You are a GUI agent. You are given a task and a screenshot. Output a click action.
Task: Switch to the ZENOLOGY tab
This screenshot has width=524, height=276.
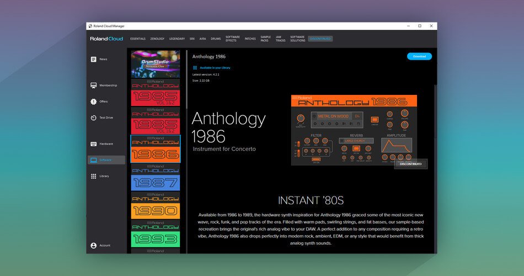coord(157,39)
